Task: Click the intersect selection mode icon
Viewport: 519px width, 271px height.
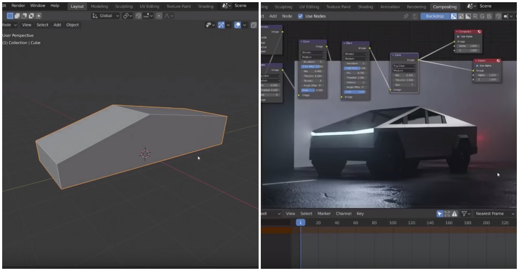Action: point(38,16)
